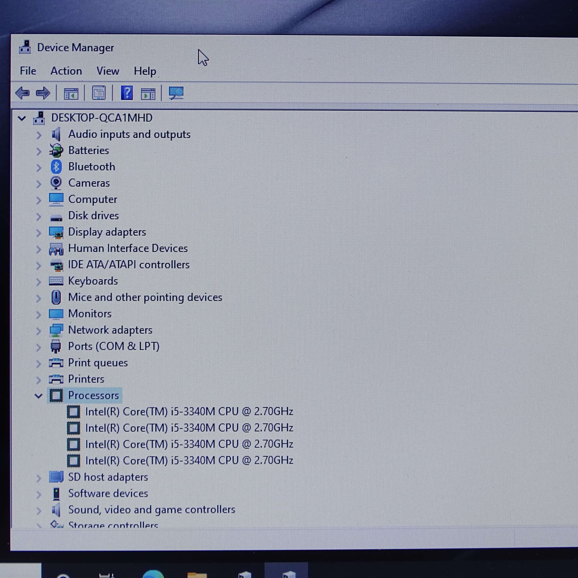Click the Scan for hardware changes monitor icon

[x=176, y=93]
